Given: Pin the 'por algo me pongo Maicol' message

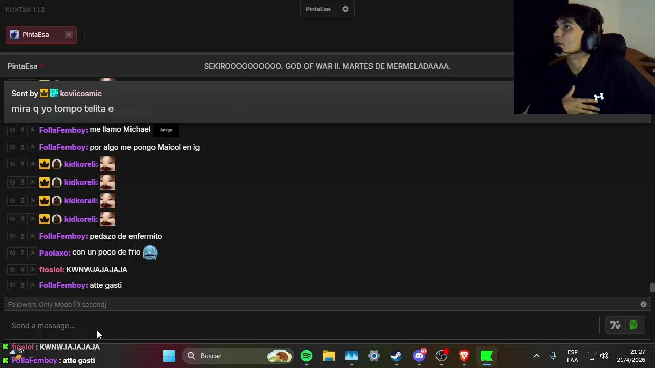Looking at the screenshot, I should pos(32,147).
